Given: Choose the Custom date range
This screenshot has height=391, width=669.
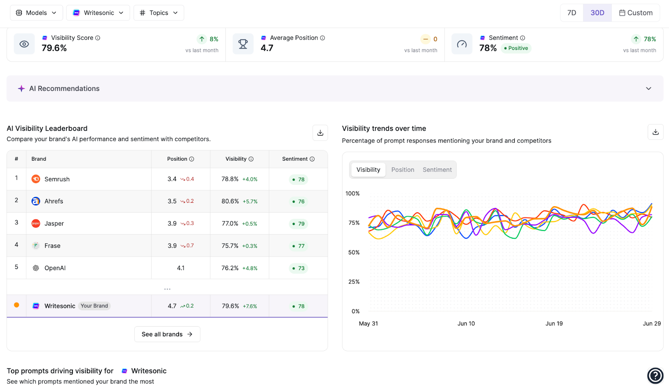Looking at the screenshot, I should [x=636, y=13].
